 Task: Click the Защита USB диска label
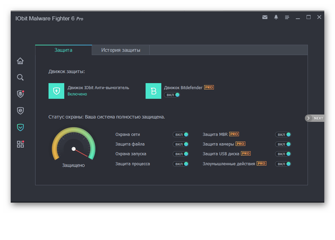pyautogui.click(x=221, y=154)
